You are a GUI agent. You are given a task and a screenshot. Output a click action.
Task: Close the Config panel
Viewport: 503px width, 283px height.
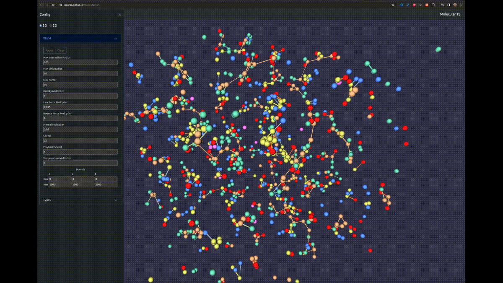120,15
